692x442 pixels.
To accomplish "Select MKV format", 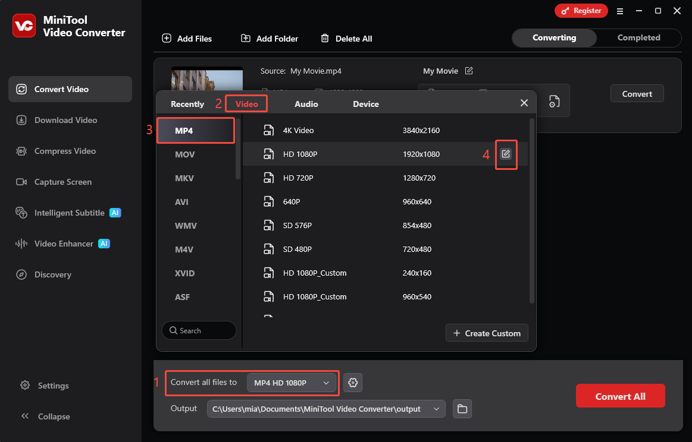I will 196,178.
